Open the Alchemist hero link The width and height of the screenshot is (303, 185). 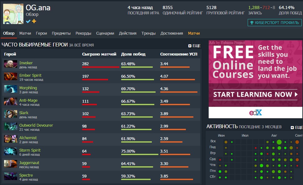tap(28, 138)
